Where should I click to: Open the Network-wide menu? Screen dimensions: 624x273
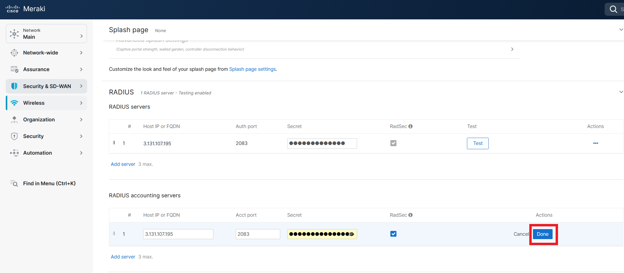tap(46, 53)
